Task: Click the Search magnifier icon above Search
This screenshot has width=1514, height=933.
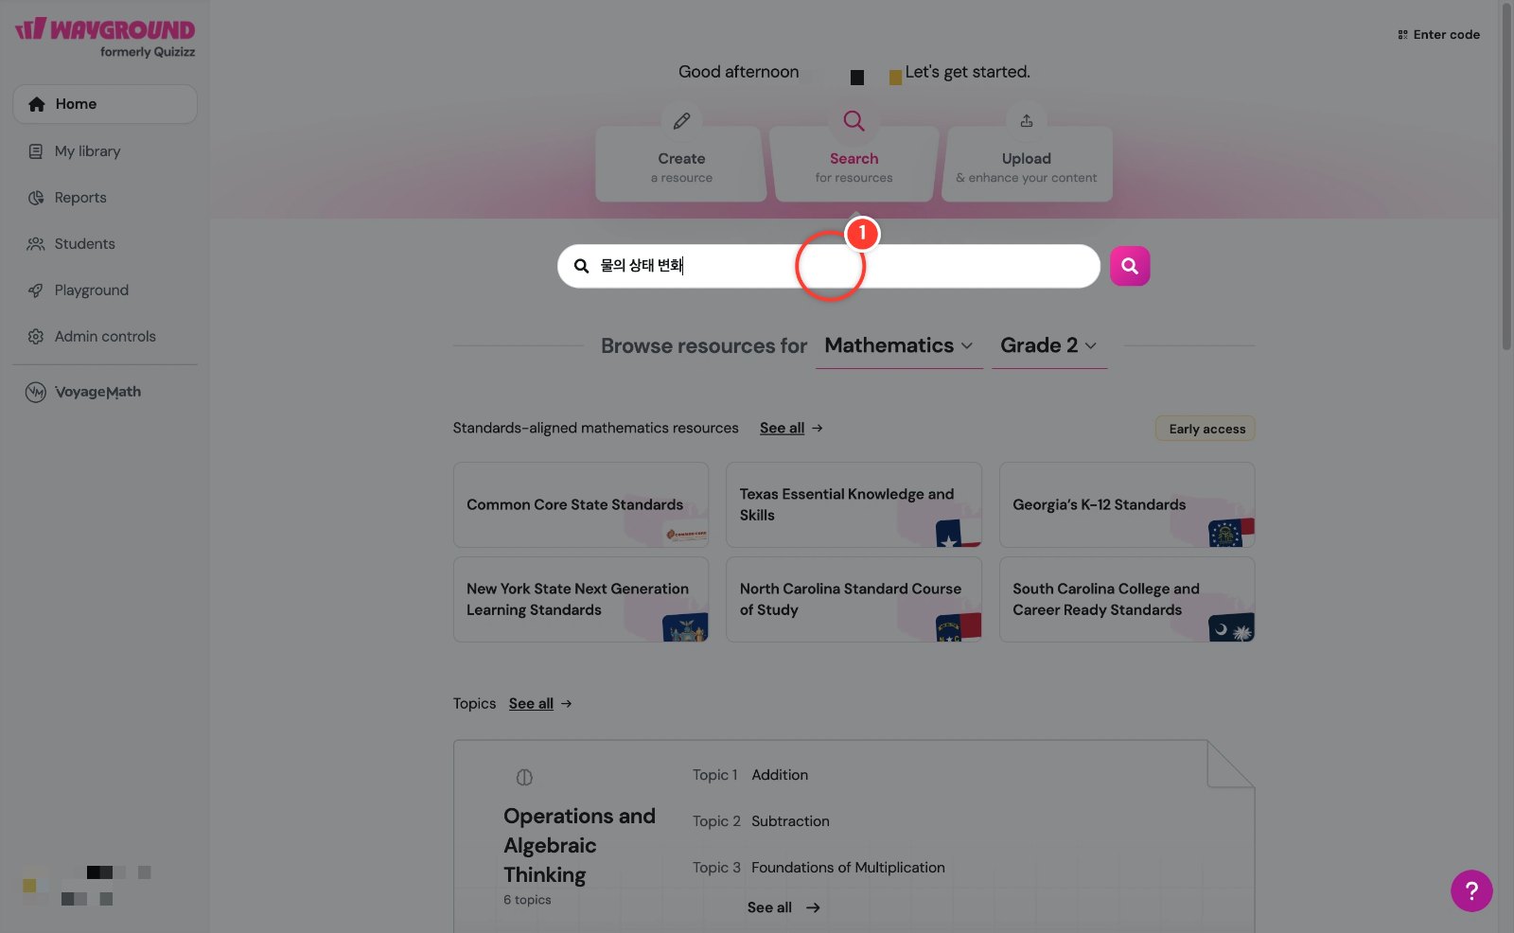Action: (854, 121)
